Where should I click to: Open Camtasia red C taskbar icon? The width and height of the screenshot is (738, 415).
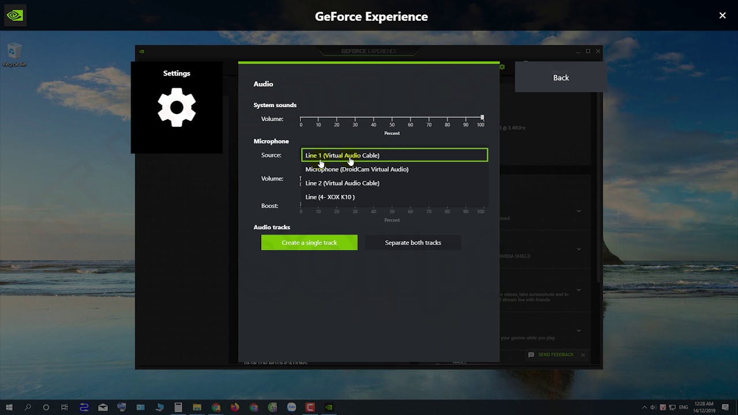[310, 408]
